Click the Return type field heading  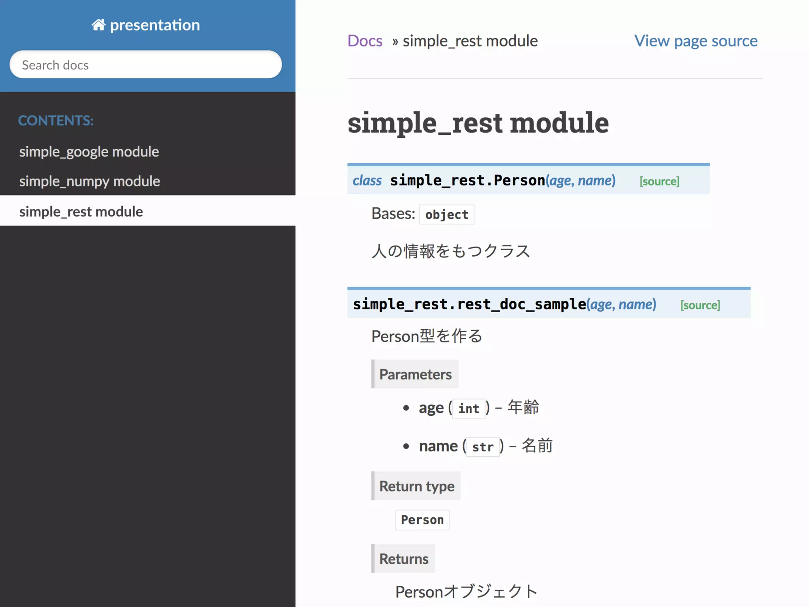tap(416, 486)
